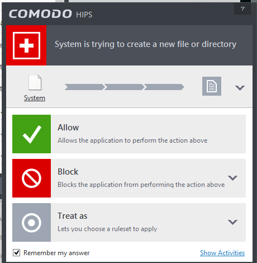Expand the Block options dropdown arrow

click(233, 178)
